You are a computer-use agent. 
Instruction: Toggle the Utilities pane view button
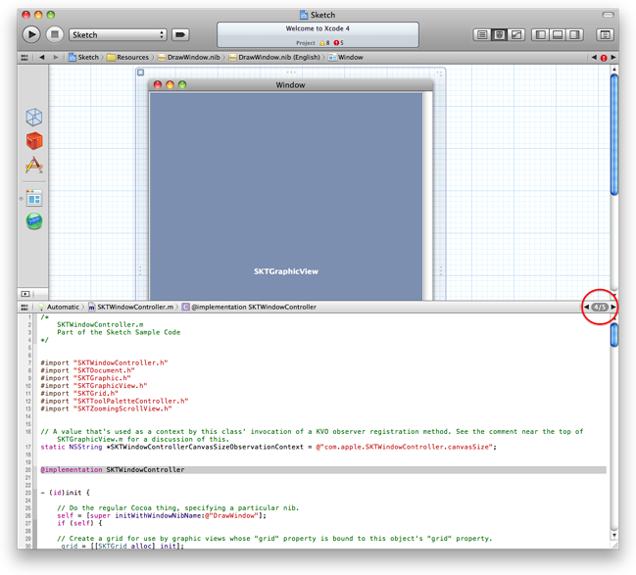574,34
